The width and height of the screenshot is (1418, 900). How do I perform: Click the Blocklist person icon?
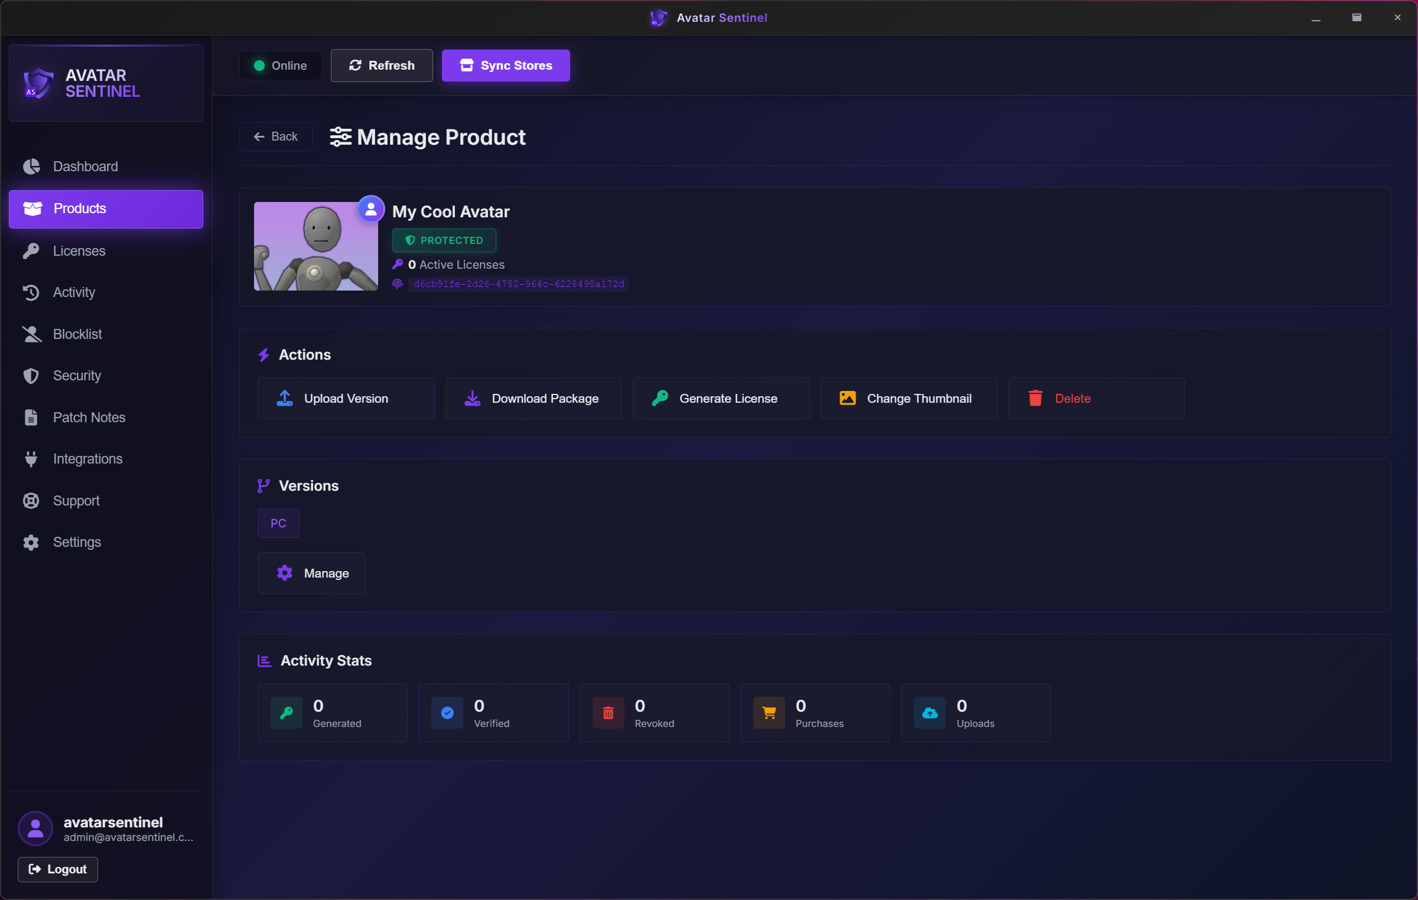coord(31,334)
